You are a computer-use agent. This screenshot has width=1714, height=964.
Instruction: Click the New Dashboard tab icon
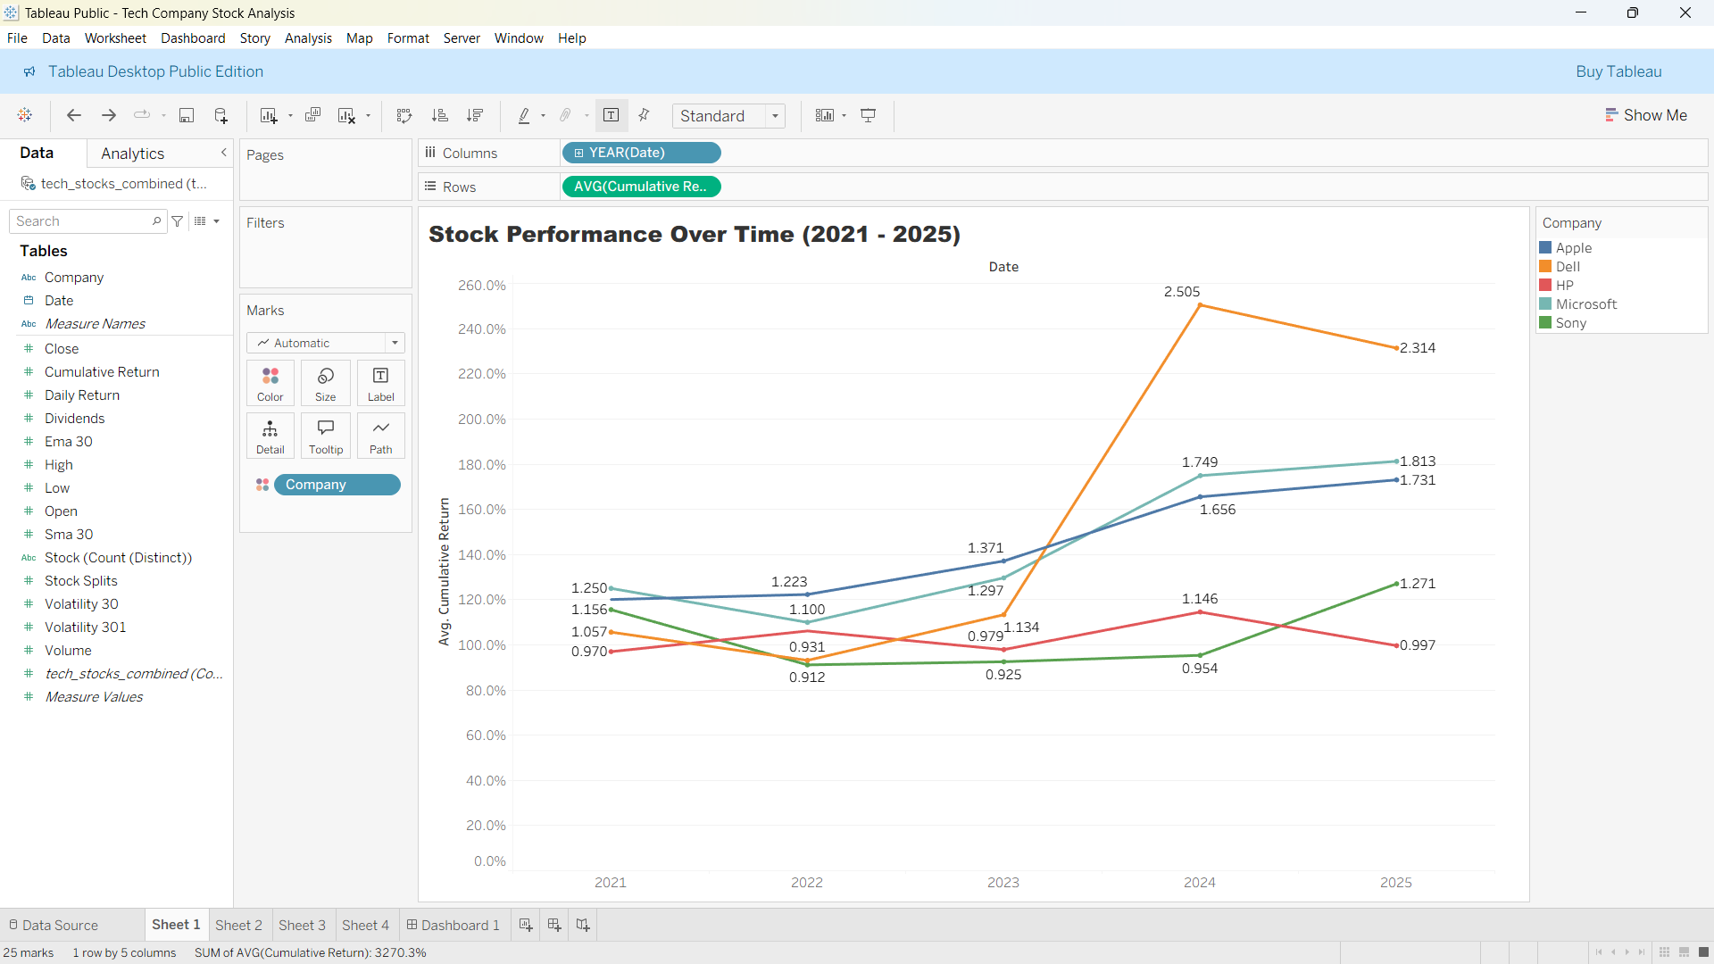pyautogui.click(x=554, y=925)
